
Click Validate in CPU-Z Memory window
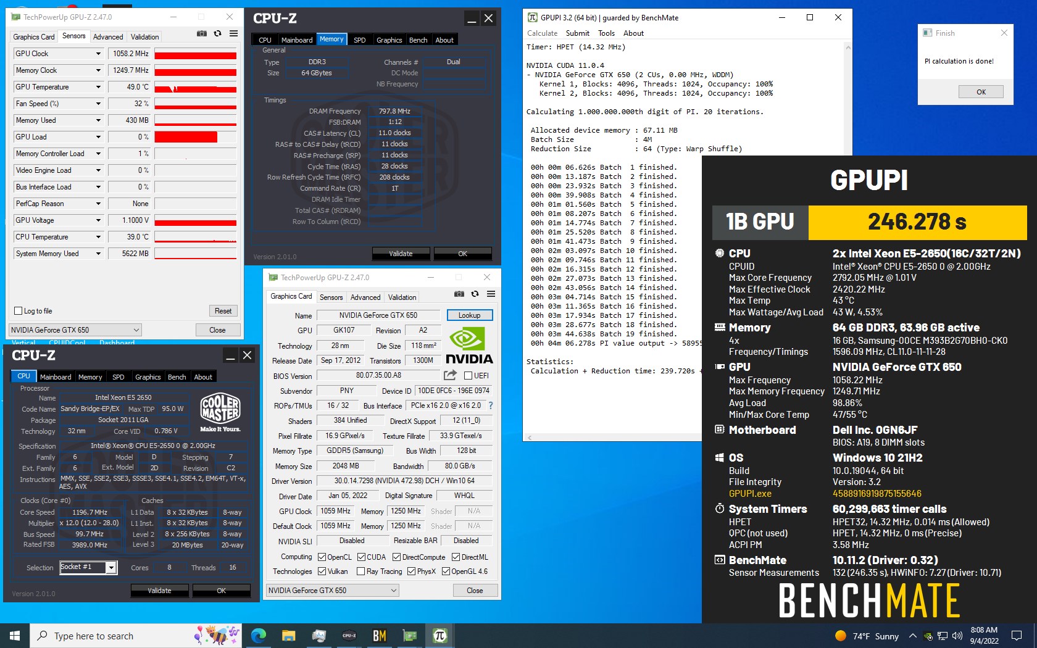click(401, 254)
